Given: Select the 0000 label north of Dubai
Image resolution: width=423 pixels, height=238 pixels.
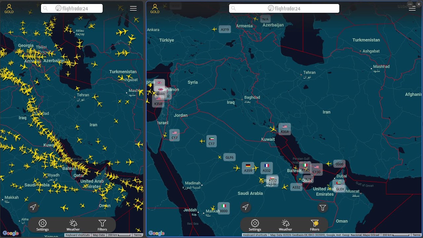Looking at the screenshot, I should 339,164.
